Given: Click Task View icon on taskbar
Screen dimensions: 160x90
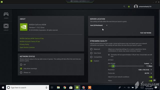Looking at the screenshot, I should 52,87.
